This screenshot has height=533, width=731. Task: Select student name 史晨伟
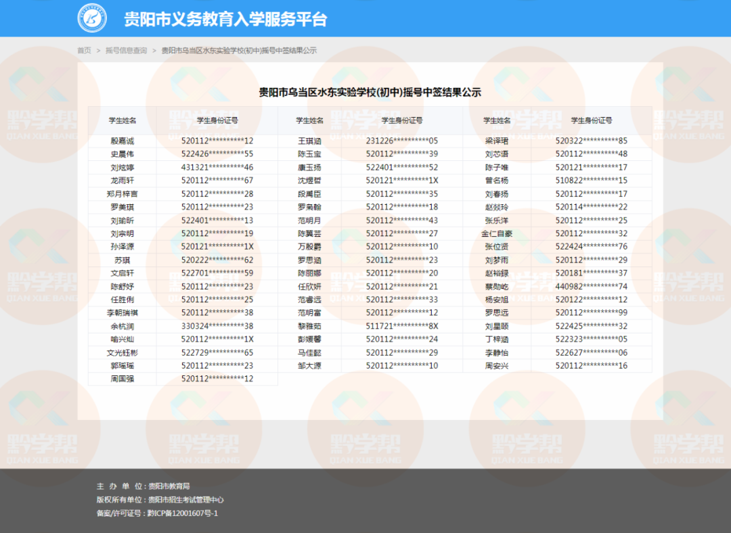point(122,154)
